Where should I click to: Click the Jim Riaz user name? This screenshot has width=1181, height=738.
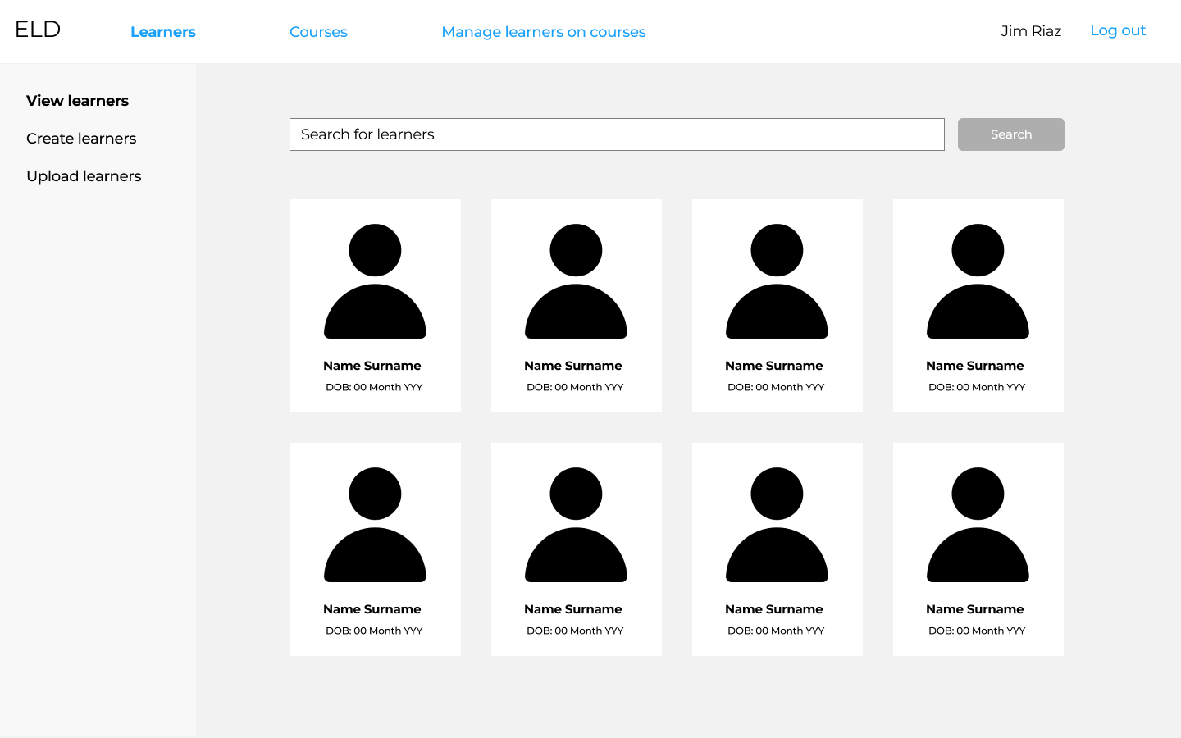pos(1030,31)
